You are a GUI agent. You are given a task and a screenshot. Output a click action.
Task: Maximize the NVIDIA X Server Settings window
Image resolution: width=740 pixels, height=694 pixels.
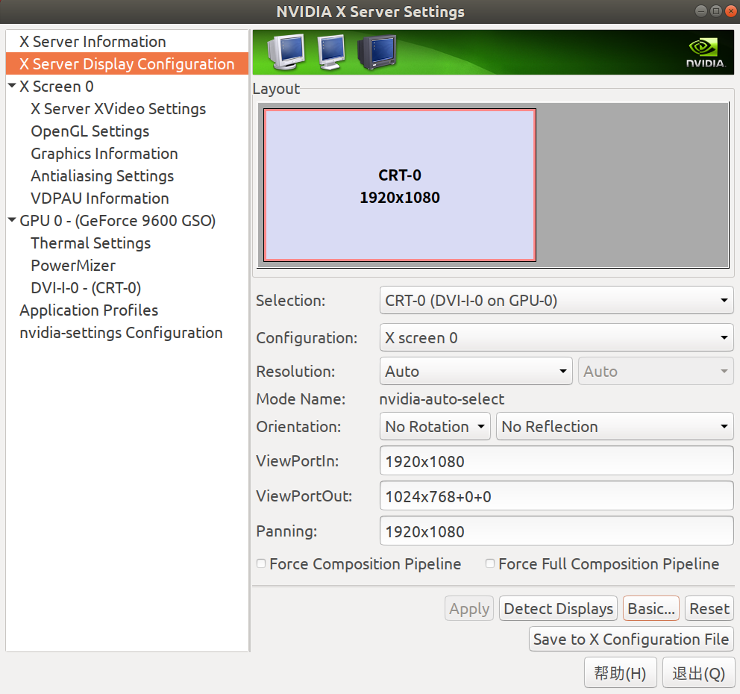[x=716, y=11]
